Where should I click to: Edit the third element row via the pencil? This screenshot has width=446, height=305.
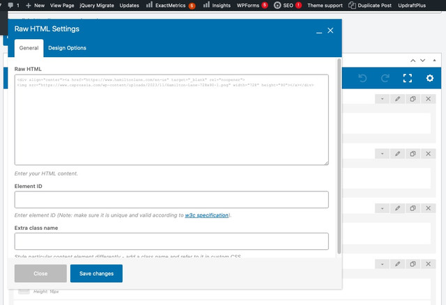[397, 208]
